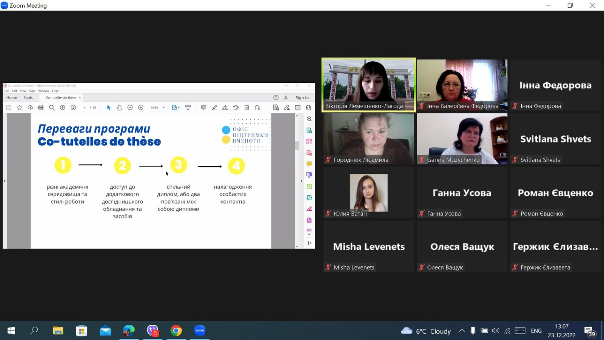Select Інна Валеріївна Федорова video tile
604x340 pixels.
coord(462,85)
